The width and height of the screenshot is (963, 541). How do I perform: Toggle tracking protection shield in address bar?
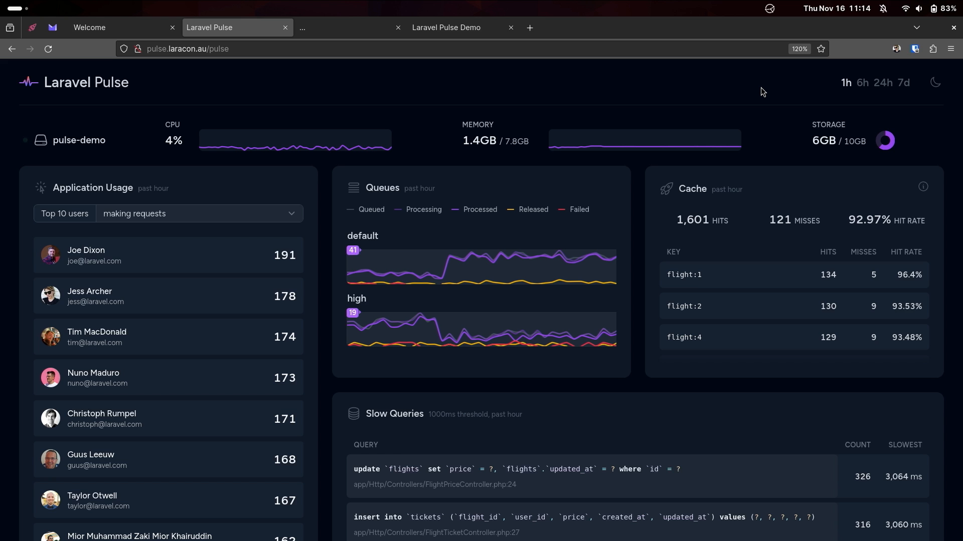pyautogui.click(x=124, y=49)
